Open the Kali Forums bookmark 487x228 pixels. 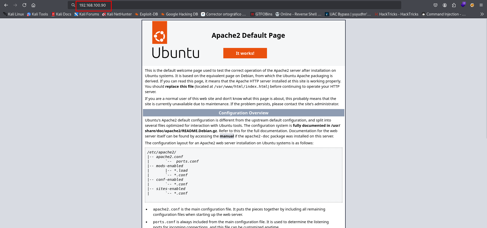[x=87, y=14]
